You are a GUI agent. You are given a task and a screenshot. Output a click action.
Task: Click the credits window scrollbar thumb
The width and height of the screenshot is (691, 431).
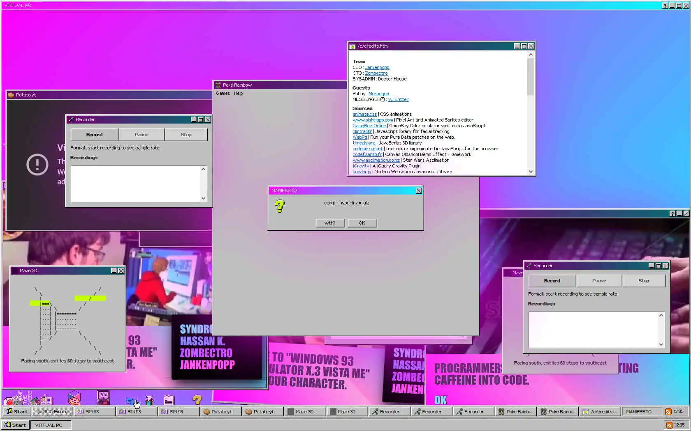(531, 76)
